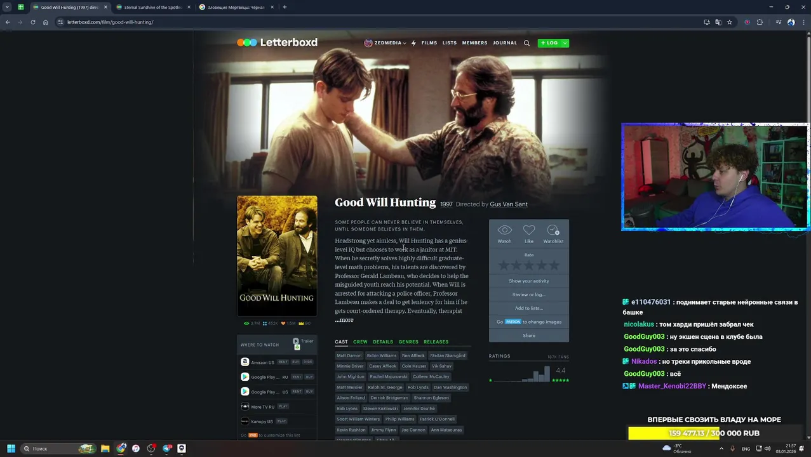Click the ratings histogram bars
The width and height of the screenshot is (811, 457).
521,374
